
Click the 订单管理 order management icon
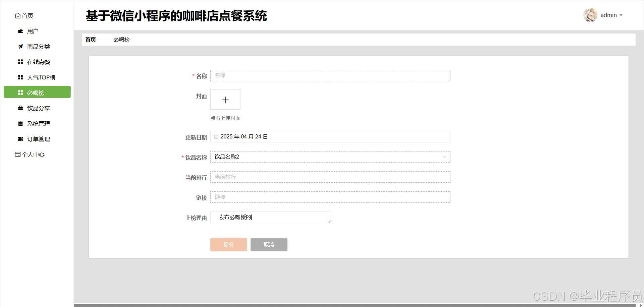coord(20,139)
